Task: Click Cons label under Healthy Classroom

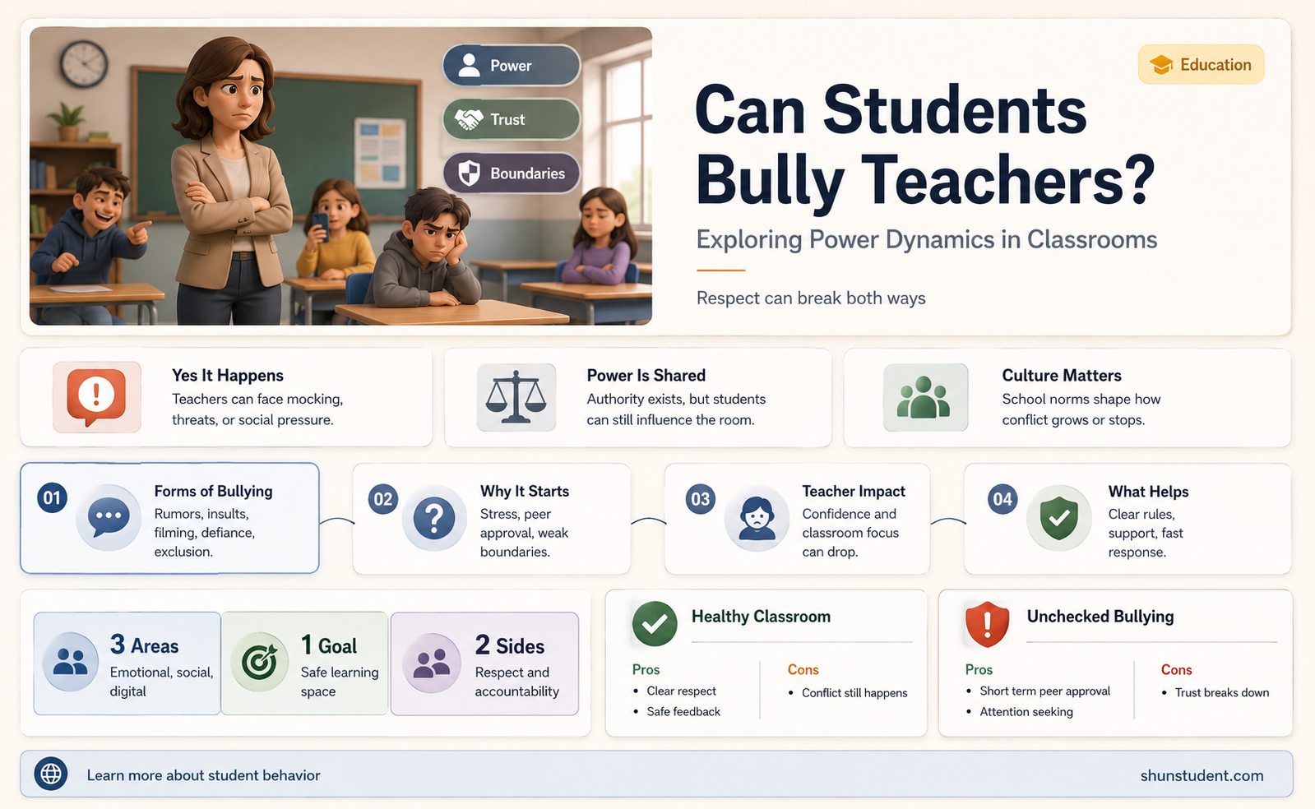Action: click(803, 669)
